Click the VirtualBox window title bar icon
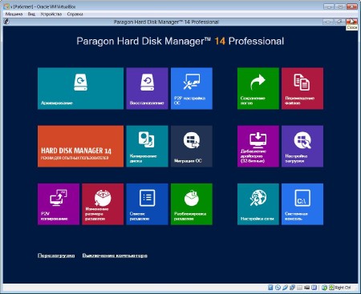The image size is (361, 294). click(x=6, y=6)
